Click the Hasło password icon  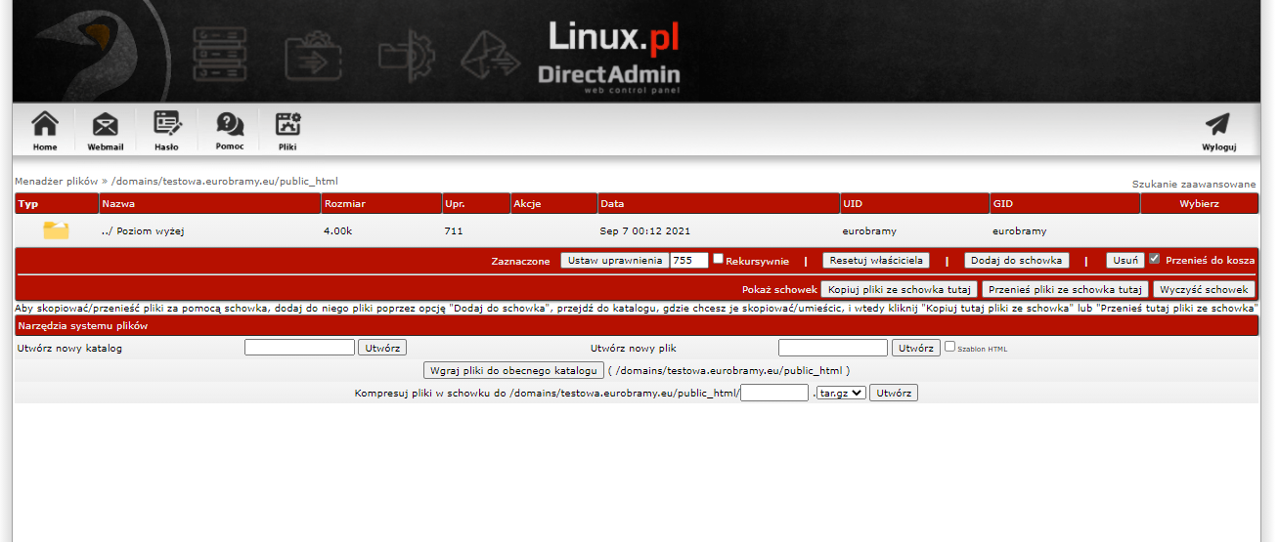point(167,124)
